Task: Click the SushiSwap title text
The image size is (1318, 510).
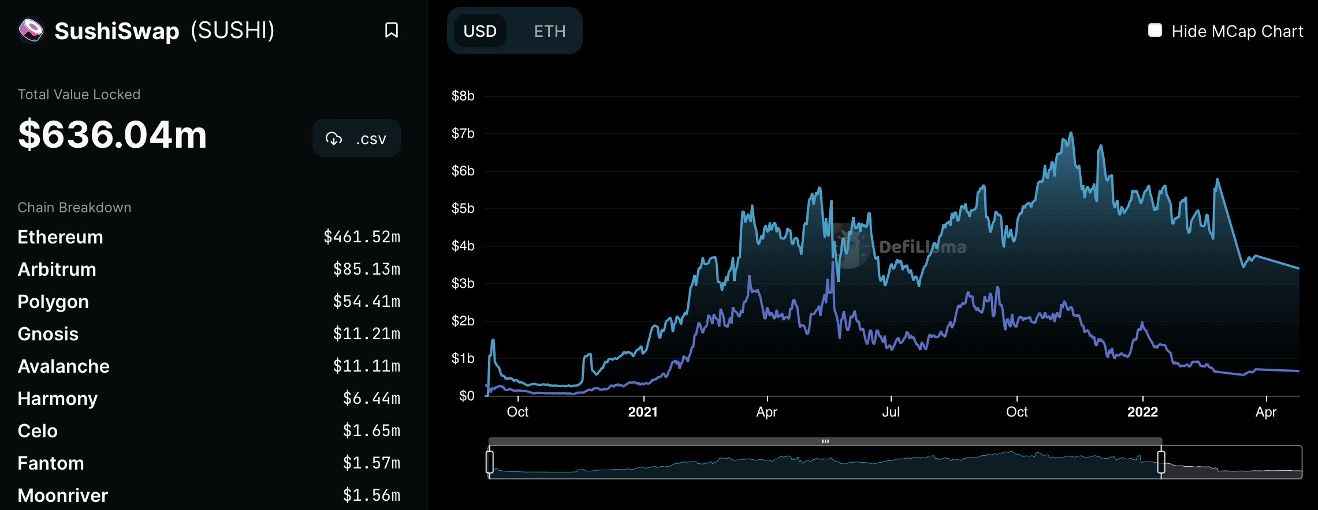Action: point(117,31)
